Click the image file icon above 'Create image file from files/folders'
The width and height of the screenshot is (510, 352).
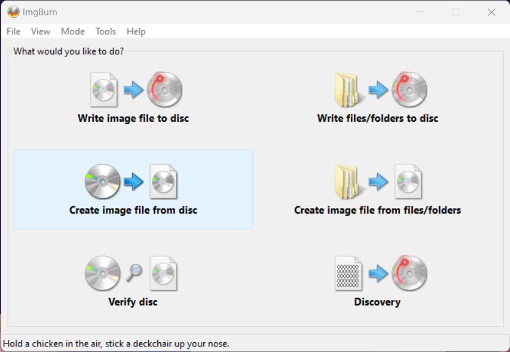408,182
